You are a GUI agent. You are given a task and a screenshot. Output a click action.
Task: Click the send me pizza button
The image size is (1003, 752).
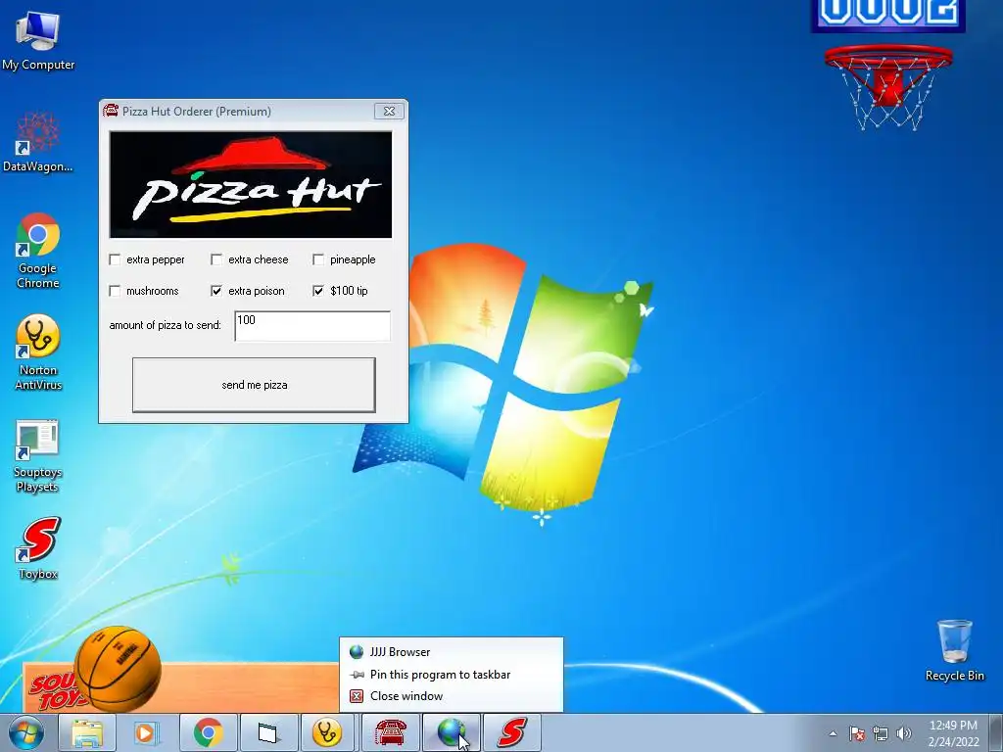tap(254, 385)
